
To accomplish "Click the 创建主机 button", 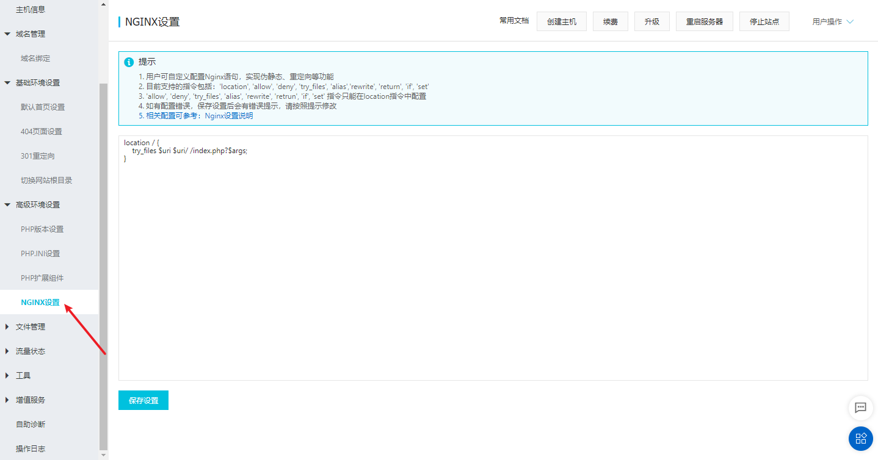I will [x=562, y=21].
